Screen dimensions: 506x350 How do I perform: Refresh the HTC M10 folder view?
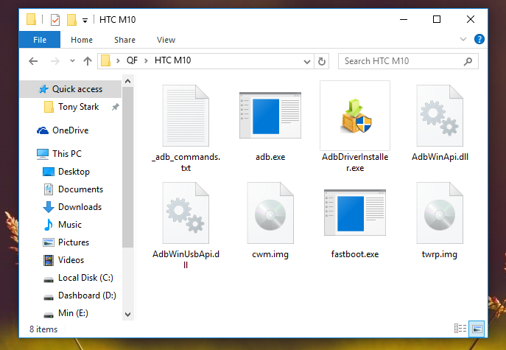pos(321,61)
